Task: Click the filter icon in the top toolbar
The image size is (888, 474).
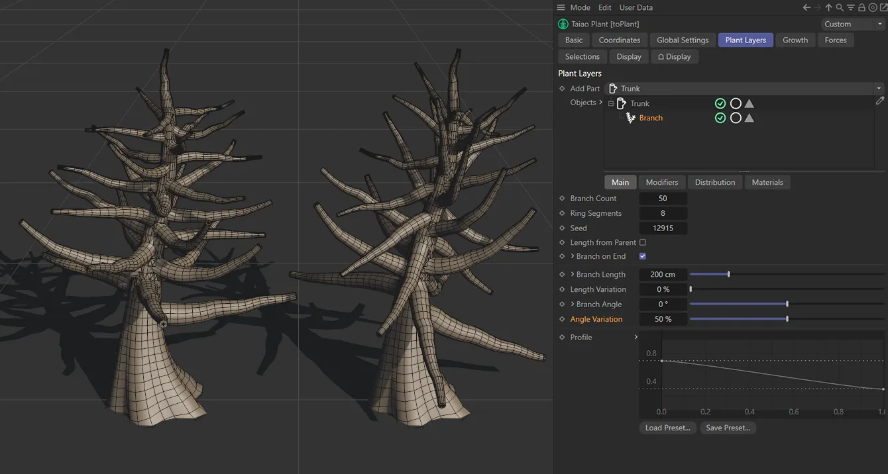Action: tap(850, 7)
